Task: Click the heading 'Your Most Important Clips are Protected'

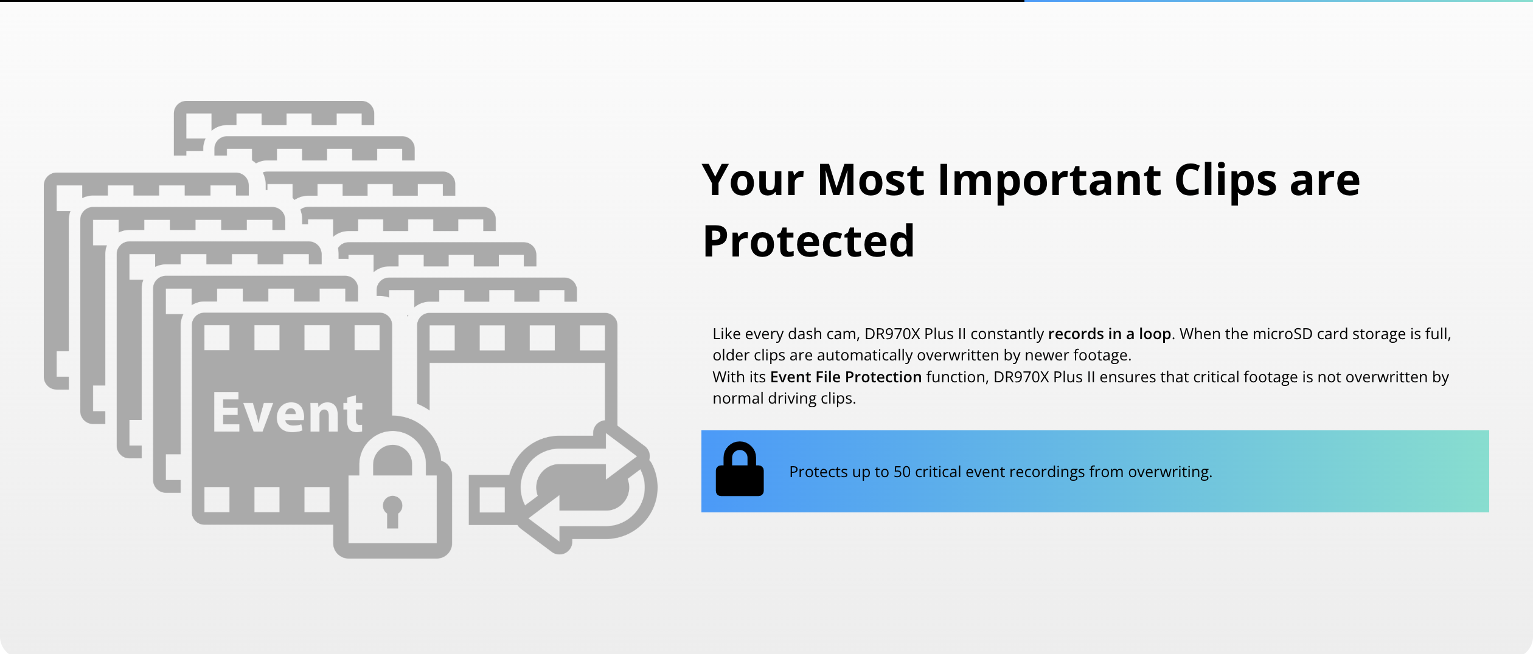Action: [x=1031, y=210]
